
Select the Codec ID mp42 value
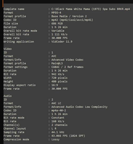tap(72, 20)
